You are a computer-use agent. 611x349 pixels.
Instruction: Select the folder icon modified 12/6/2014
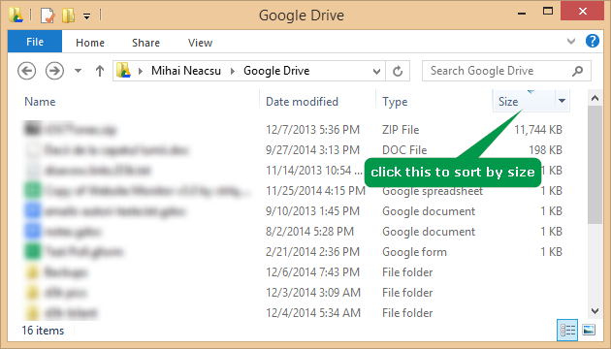33,271
